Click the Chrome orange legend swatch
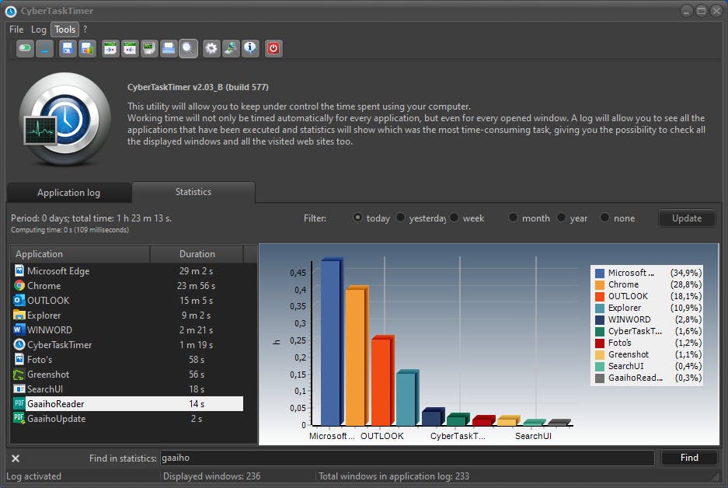The width and height of the screenshot is (728, 488). 600,284
